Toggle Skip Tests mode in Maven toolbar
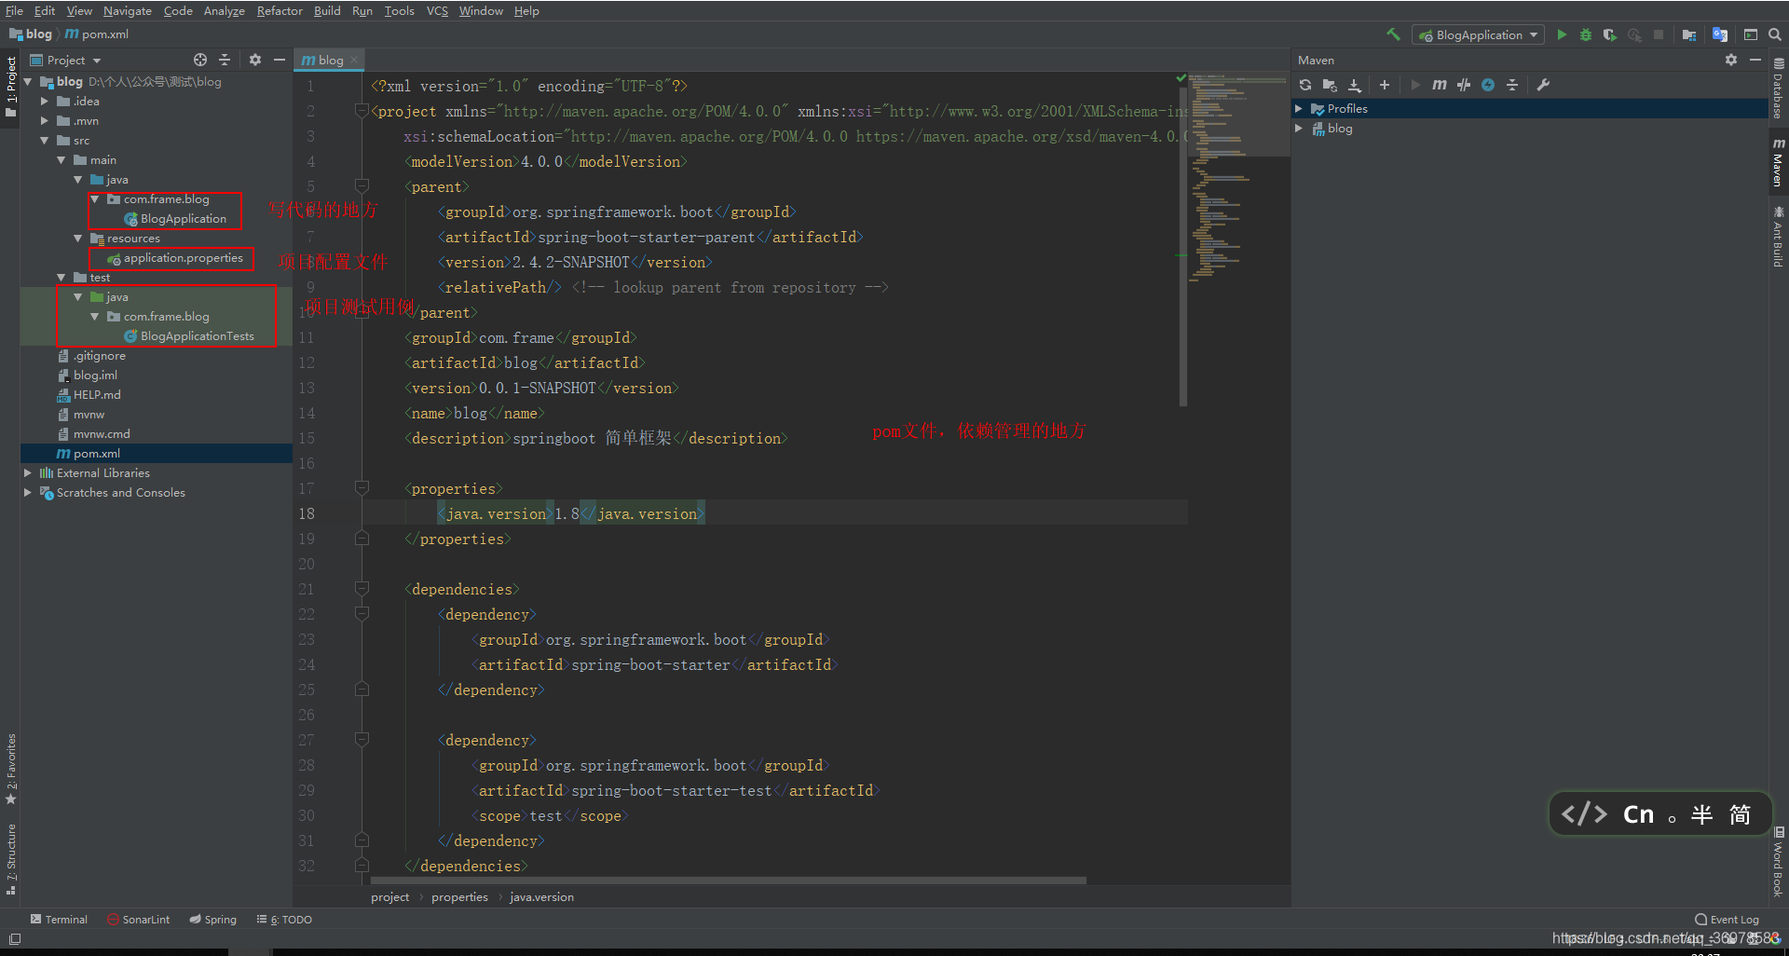The image size is (1789, 956). [1488, 85]
